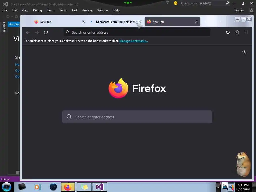This screenshot has width=256, height=192.
Task: Click the center Search or enter address box
Action: (137, 117)
